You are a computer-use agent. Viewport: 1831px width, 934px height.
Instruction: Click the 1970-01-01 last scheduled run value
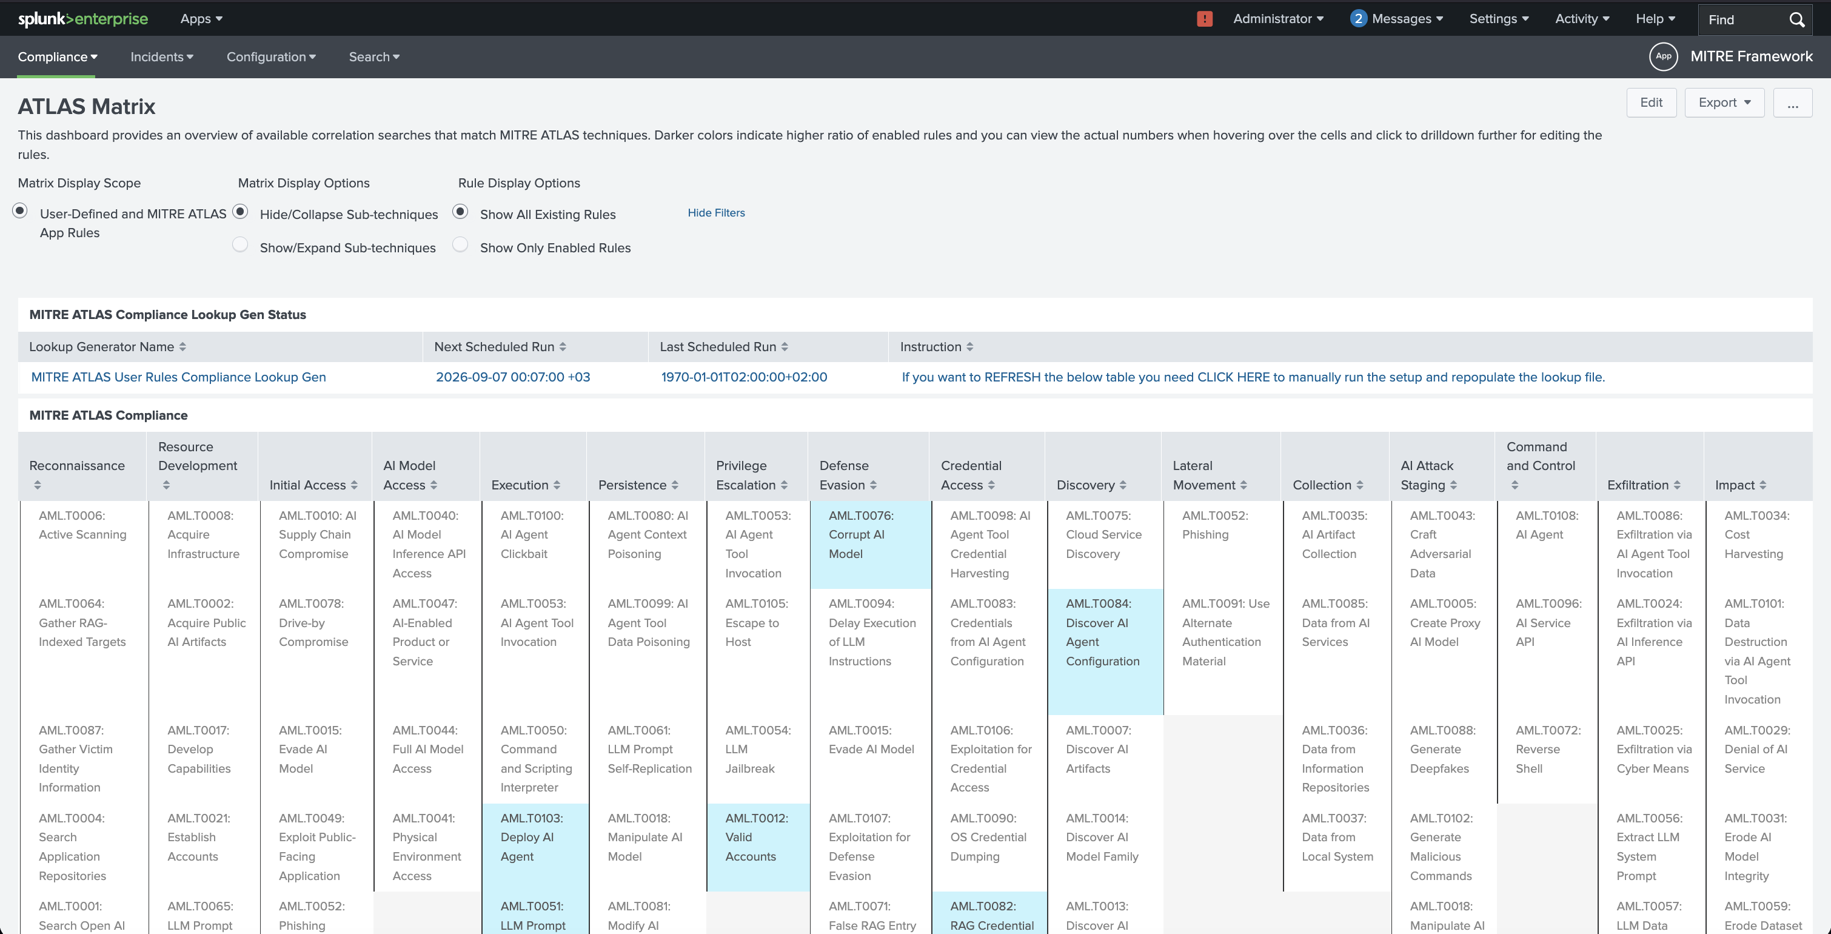pos(743,377)
